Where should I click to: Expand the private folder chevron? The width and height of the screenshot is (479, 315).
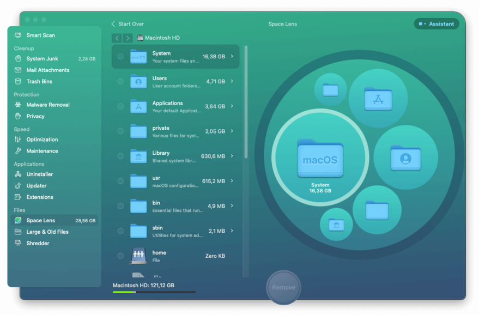coord(232,131)
